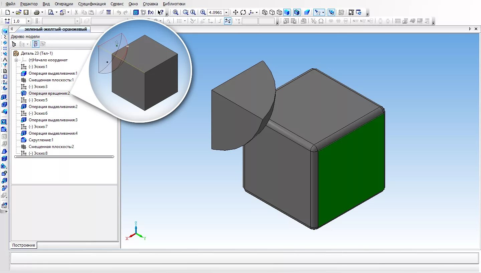The image size is (481, 273).
Task: Click the Filters funnel icon on side toolbar
Action: click(x=5, y=65)
